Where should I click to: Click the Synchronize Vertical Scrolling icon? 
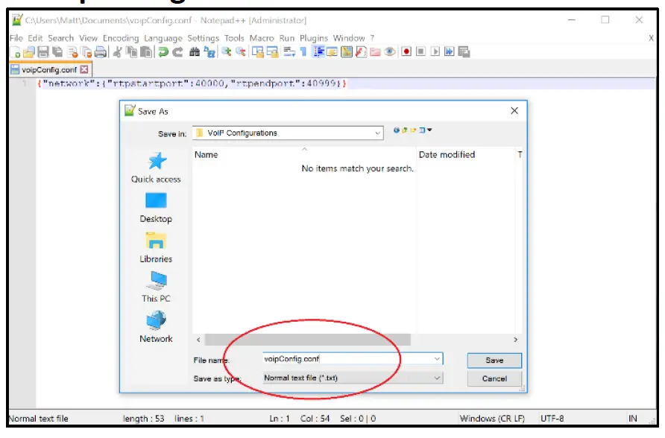[257, 52]
